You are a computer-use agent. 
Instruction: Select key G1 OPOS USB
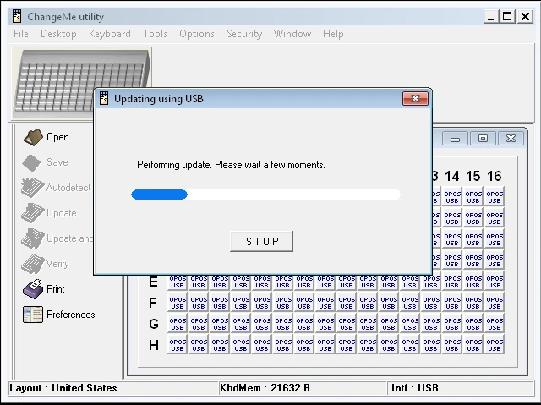pos(178,324)
